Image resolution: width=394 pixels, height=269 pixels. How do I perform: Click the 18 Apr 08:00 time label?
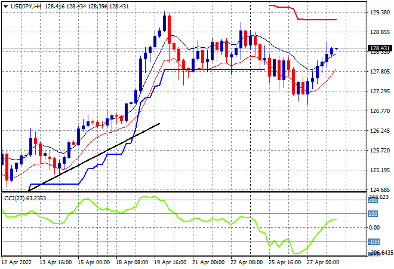coord(132,262)
